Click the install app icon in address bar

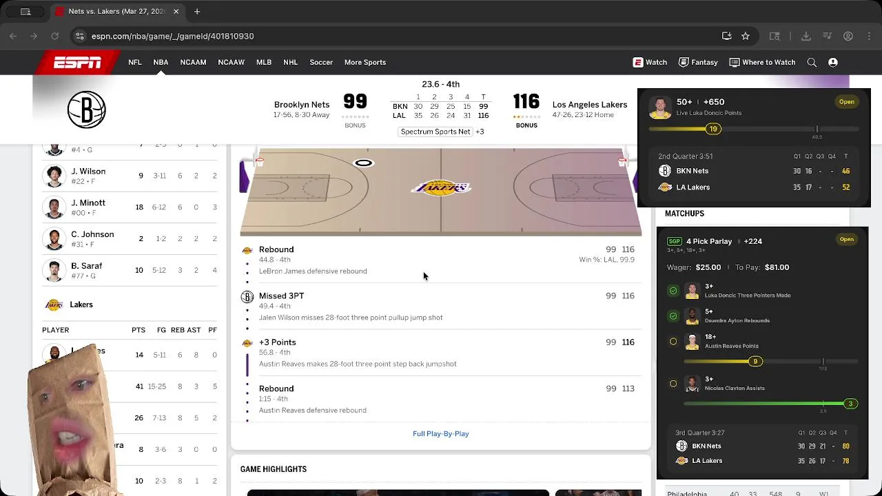[726, 36]
